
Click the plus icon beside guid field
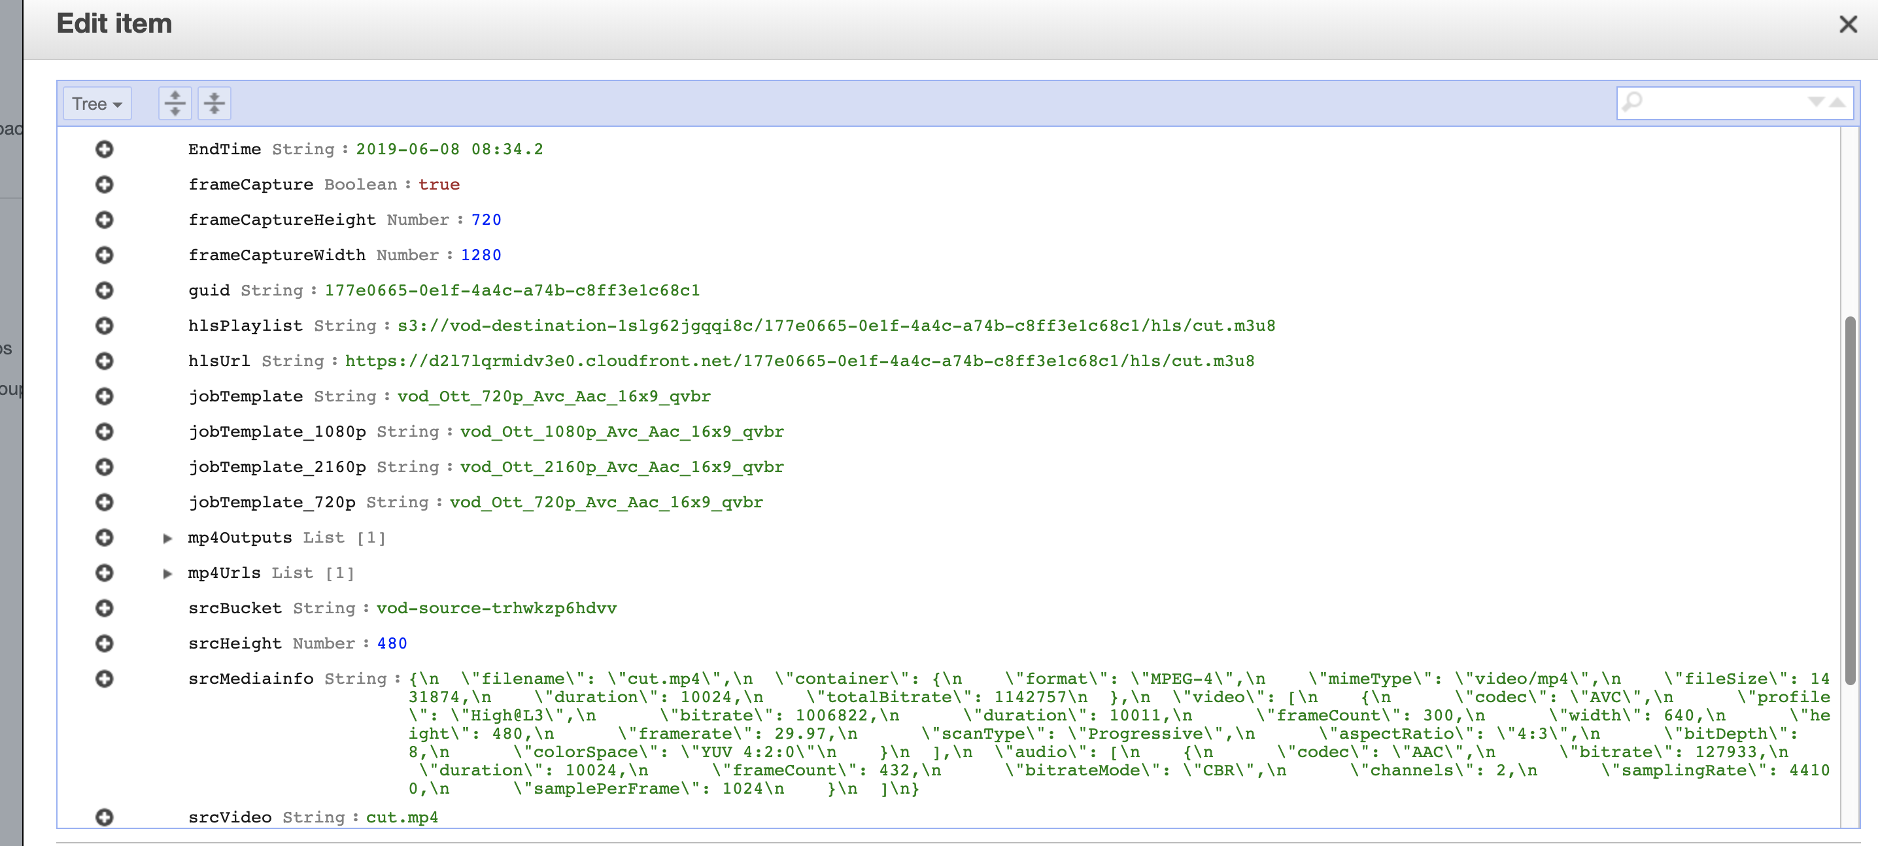tap(104, 291)
